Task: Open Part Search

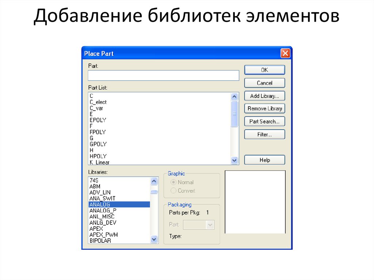Action: tap(264, 121)
